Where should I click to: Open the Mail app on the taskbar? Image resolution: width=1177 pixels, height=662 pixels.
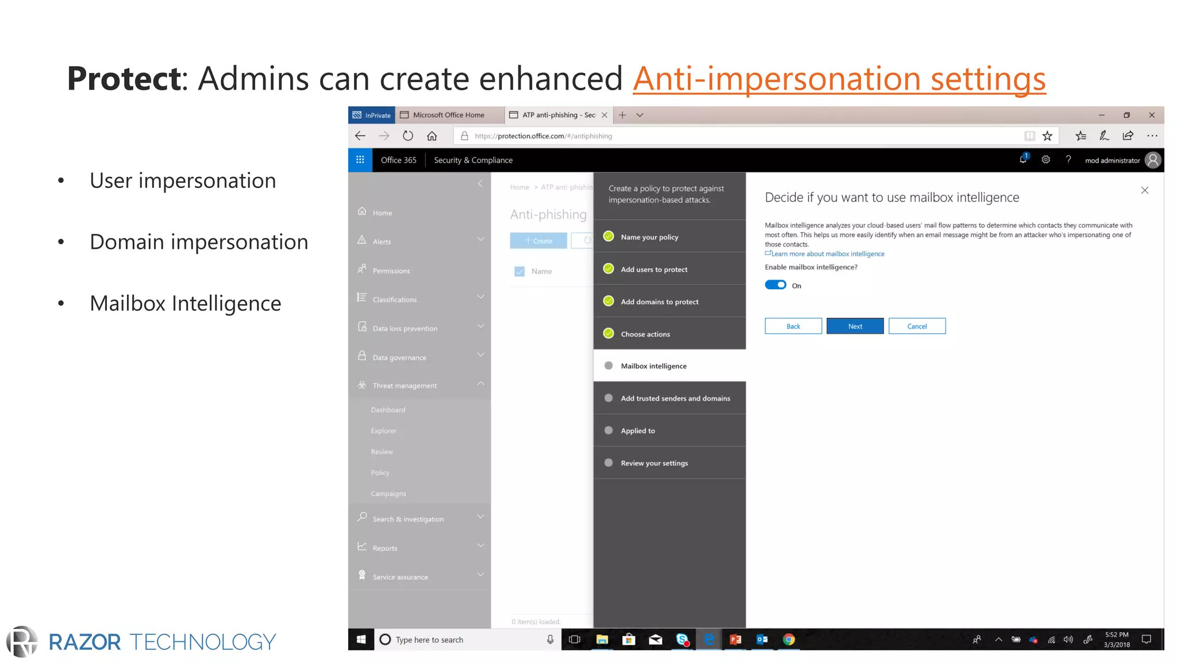coord(655,639)
